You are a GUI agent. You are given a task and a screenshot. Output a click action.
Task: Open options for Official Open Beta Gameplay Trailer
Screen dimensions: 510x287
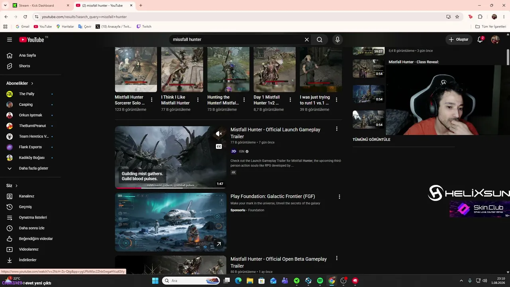coord(337,258)
